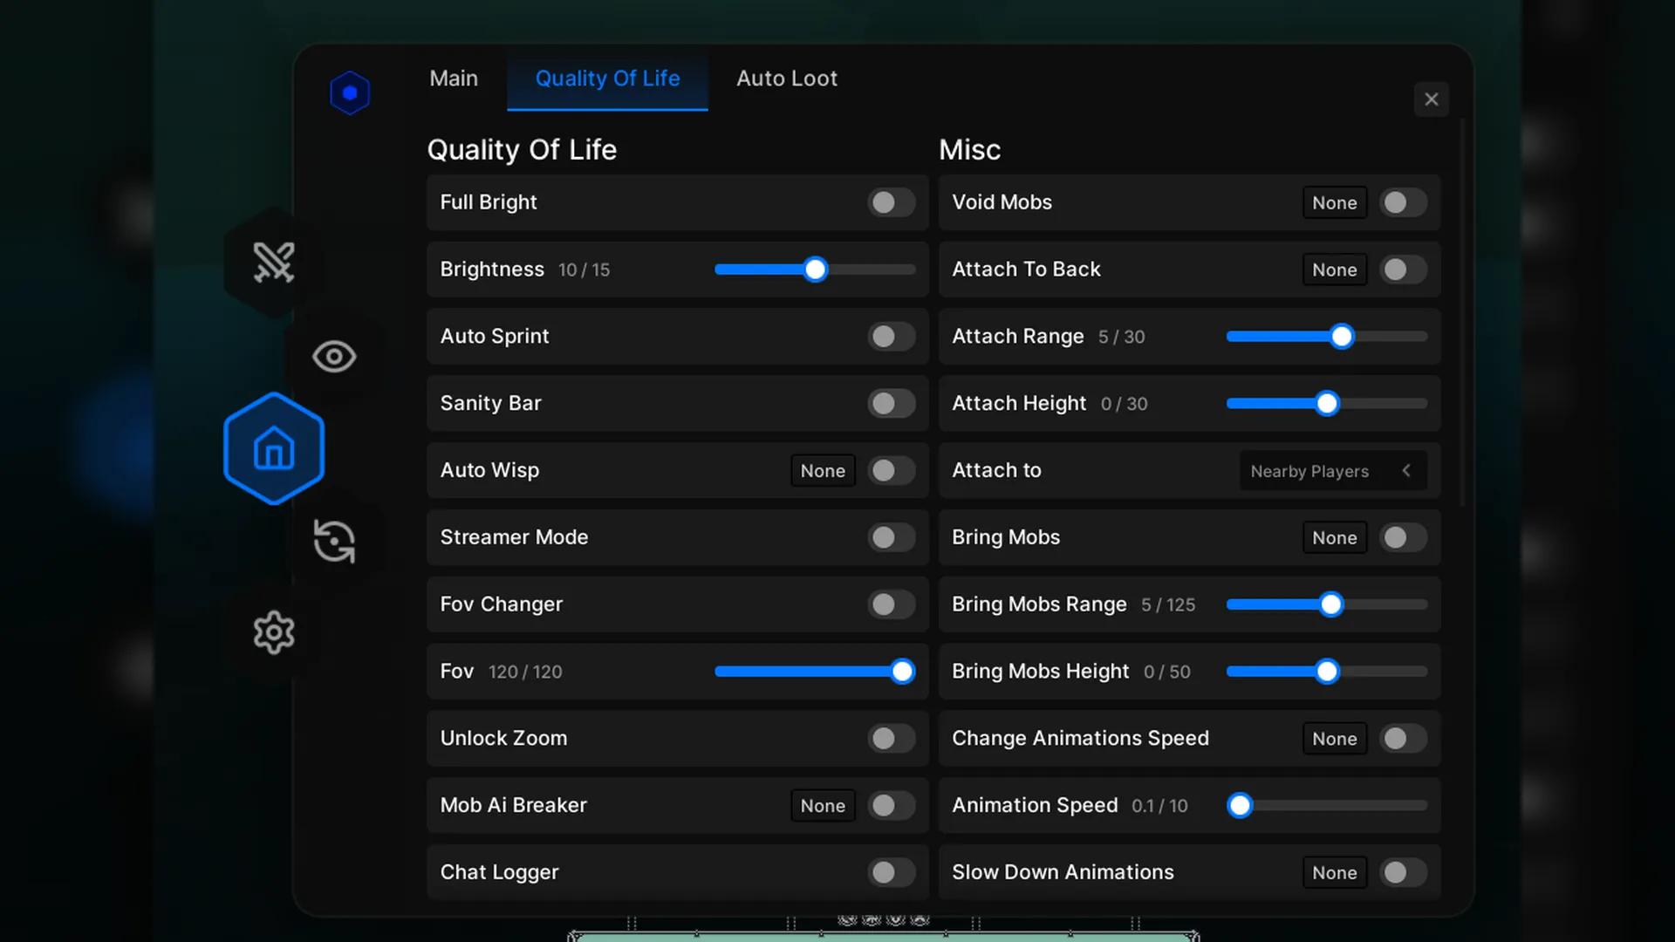Screen dimensions: 1675x942
Task: Expand the Nearby Players dropdown
Action: pyautogui.click(x=1309, y=471)
